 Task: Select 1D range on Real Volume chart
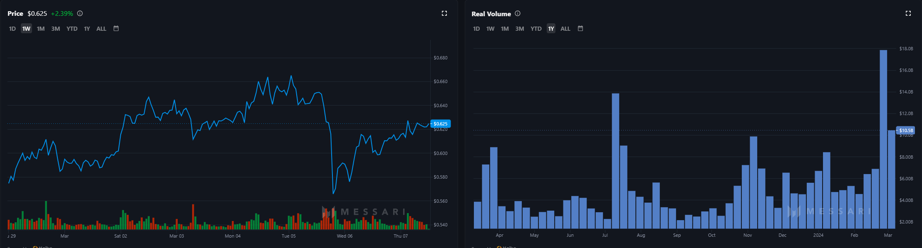[x=476, y=29]
